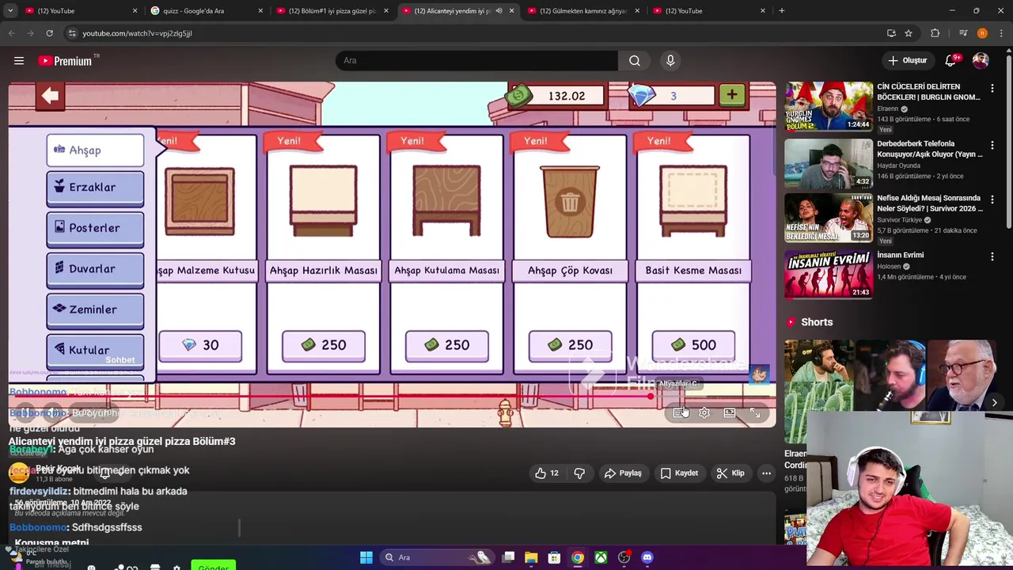This screenshot has height=570, width=1013.
Task: Click the Paylaş share button
Action: click(623, 473)
